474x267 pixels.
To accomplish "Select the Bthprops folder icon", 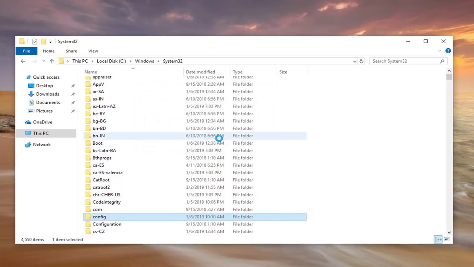I will point(88,158).
